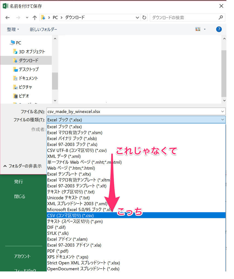Choose SYLK (*.slk) format
Image resolution: width=234 pixels, height=279 pixels.
point(136,233)
